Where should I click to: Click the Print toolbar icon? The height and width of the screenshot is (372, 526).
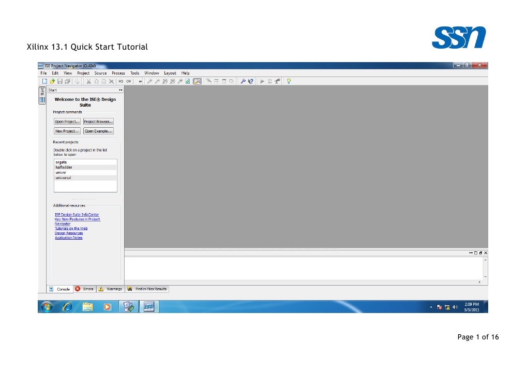click(x=77, y=81)
